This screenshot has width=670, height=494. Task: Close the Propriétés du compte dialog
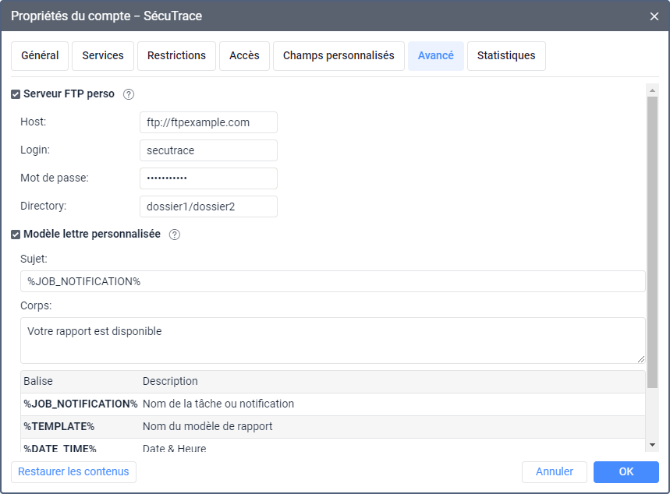pos(654,16)
